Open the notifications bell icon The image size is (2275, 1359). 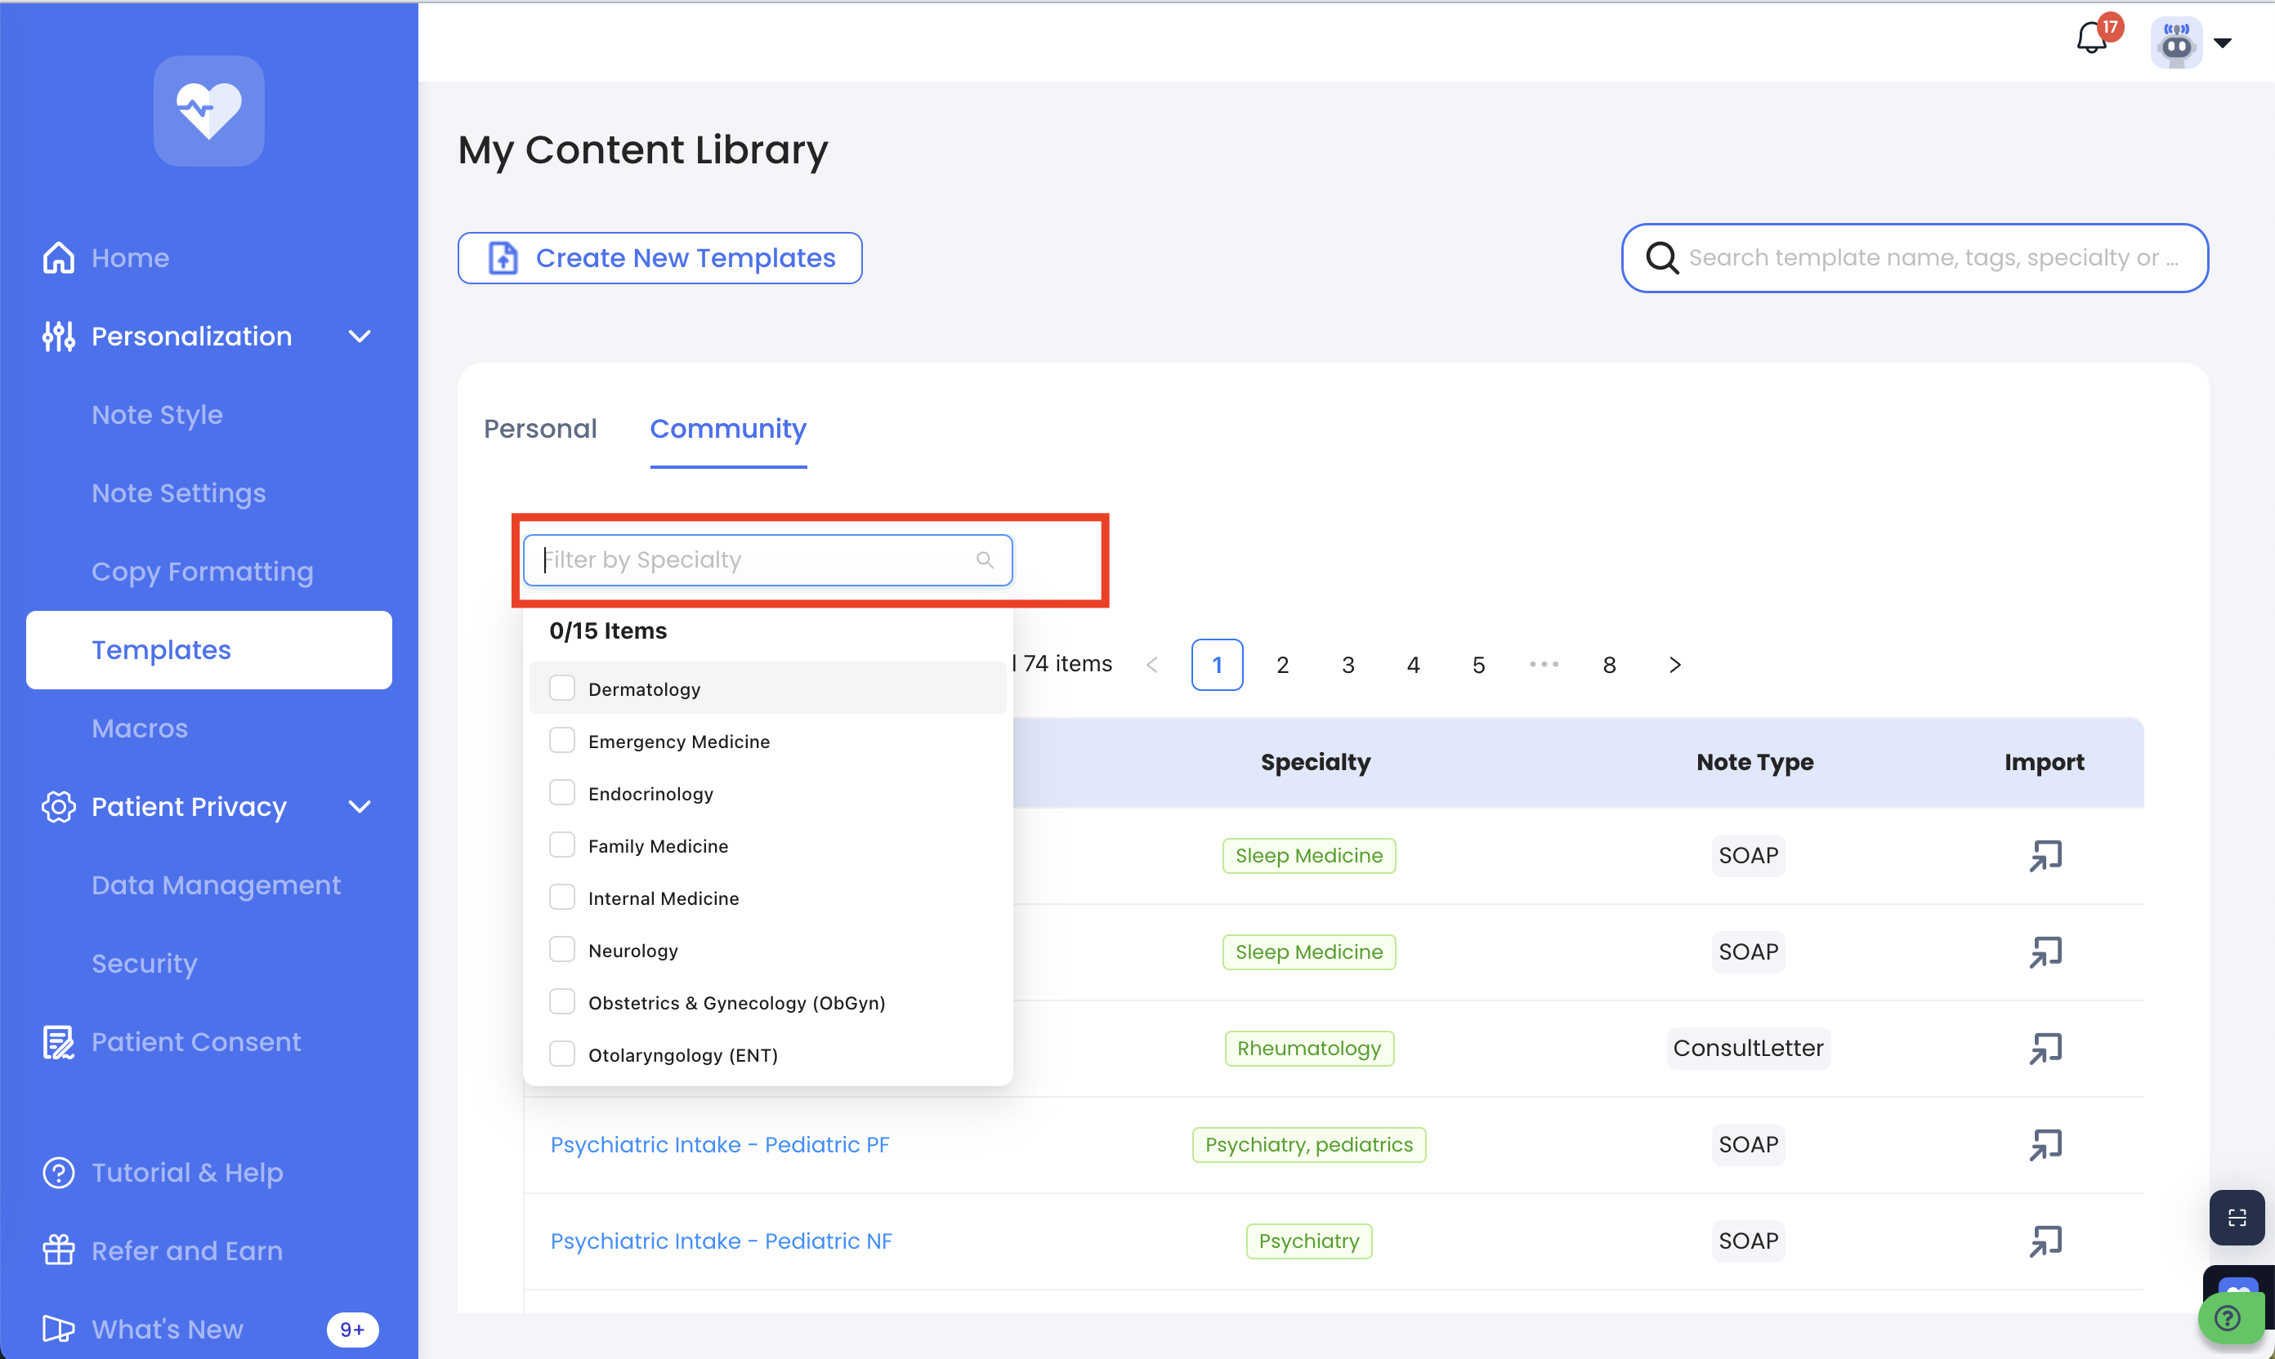pyautogui.click(x=2090, y=40)
